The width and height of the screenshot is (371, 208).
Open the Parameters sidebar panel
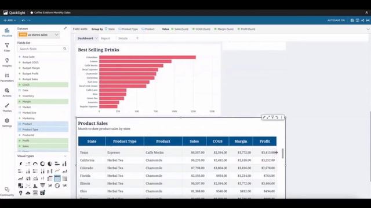coord(7,77)
